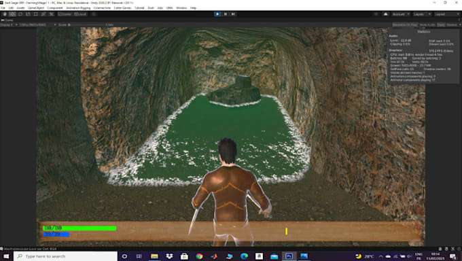
Task: Toggle grid snapping icon in toolbar
Action: (x=94, y=14)
